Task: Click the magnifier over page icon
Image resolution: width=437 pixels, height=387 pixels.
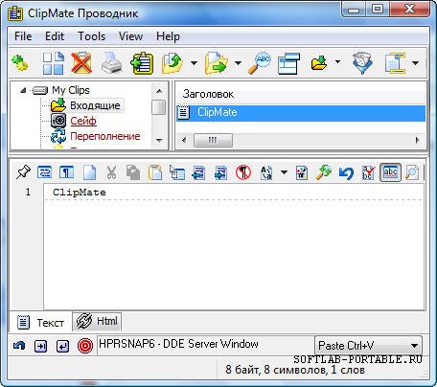Action: (412, 172)
